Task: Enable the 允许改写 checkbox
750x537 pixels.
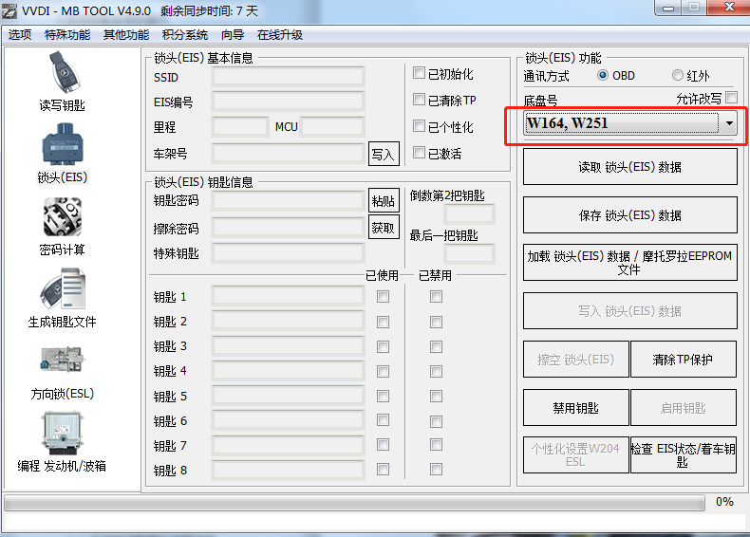Action: click(731, 98)
